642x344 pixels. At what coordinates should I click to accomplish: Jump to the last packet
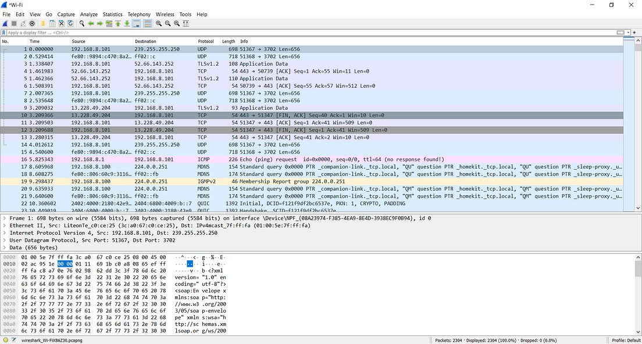coord(127,24)
